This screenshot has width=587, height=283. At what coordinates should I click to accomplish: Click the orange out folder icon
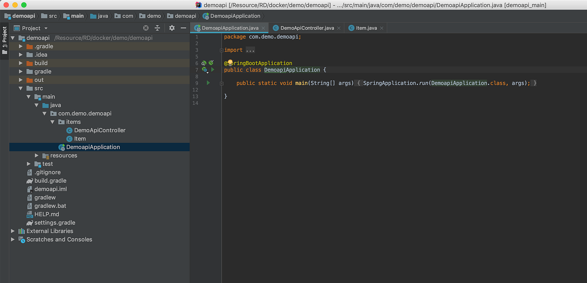(x=29, y=80)
